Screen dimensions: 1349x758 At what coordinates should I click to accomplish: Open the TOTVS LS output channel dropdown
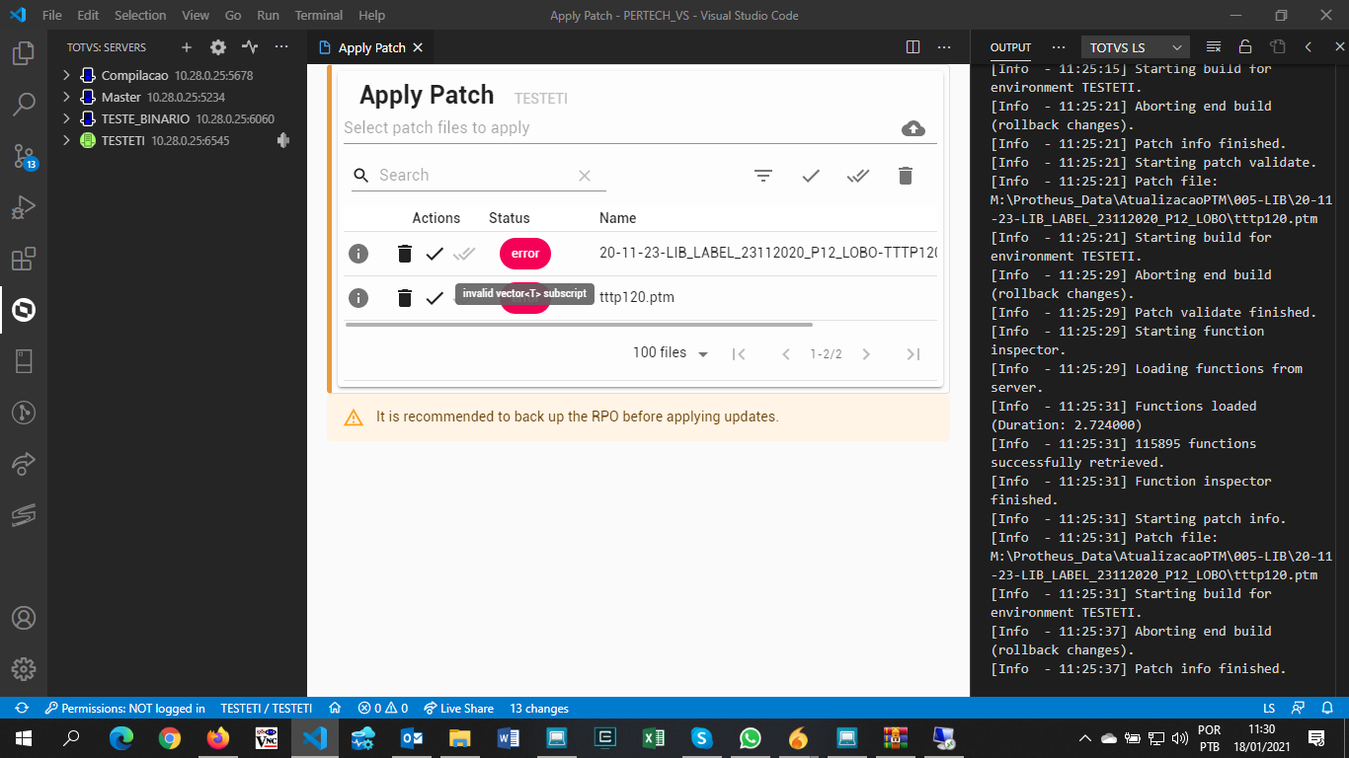(1136, 47)
